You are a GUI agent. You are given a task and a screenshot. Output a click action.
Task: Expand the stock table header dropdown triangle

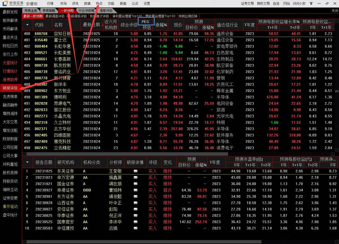pyautogui.click(x=28, y=25)
